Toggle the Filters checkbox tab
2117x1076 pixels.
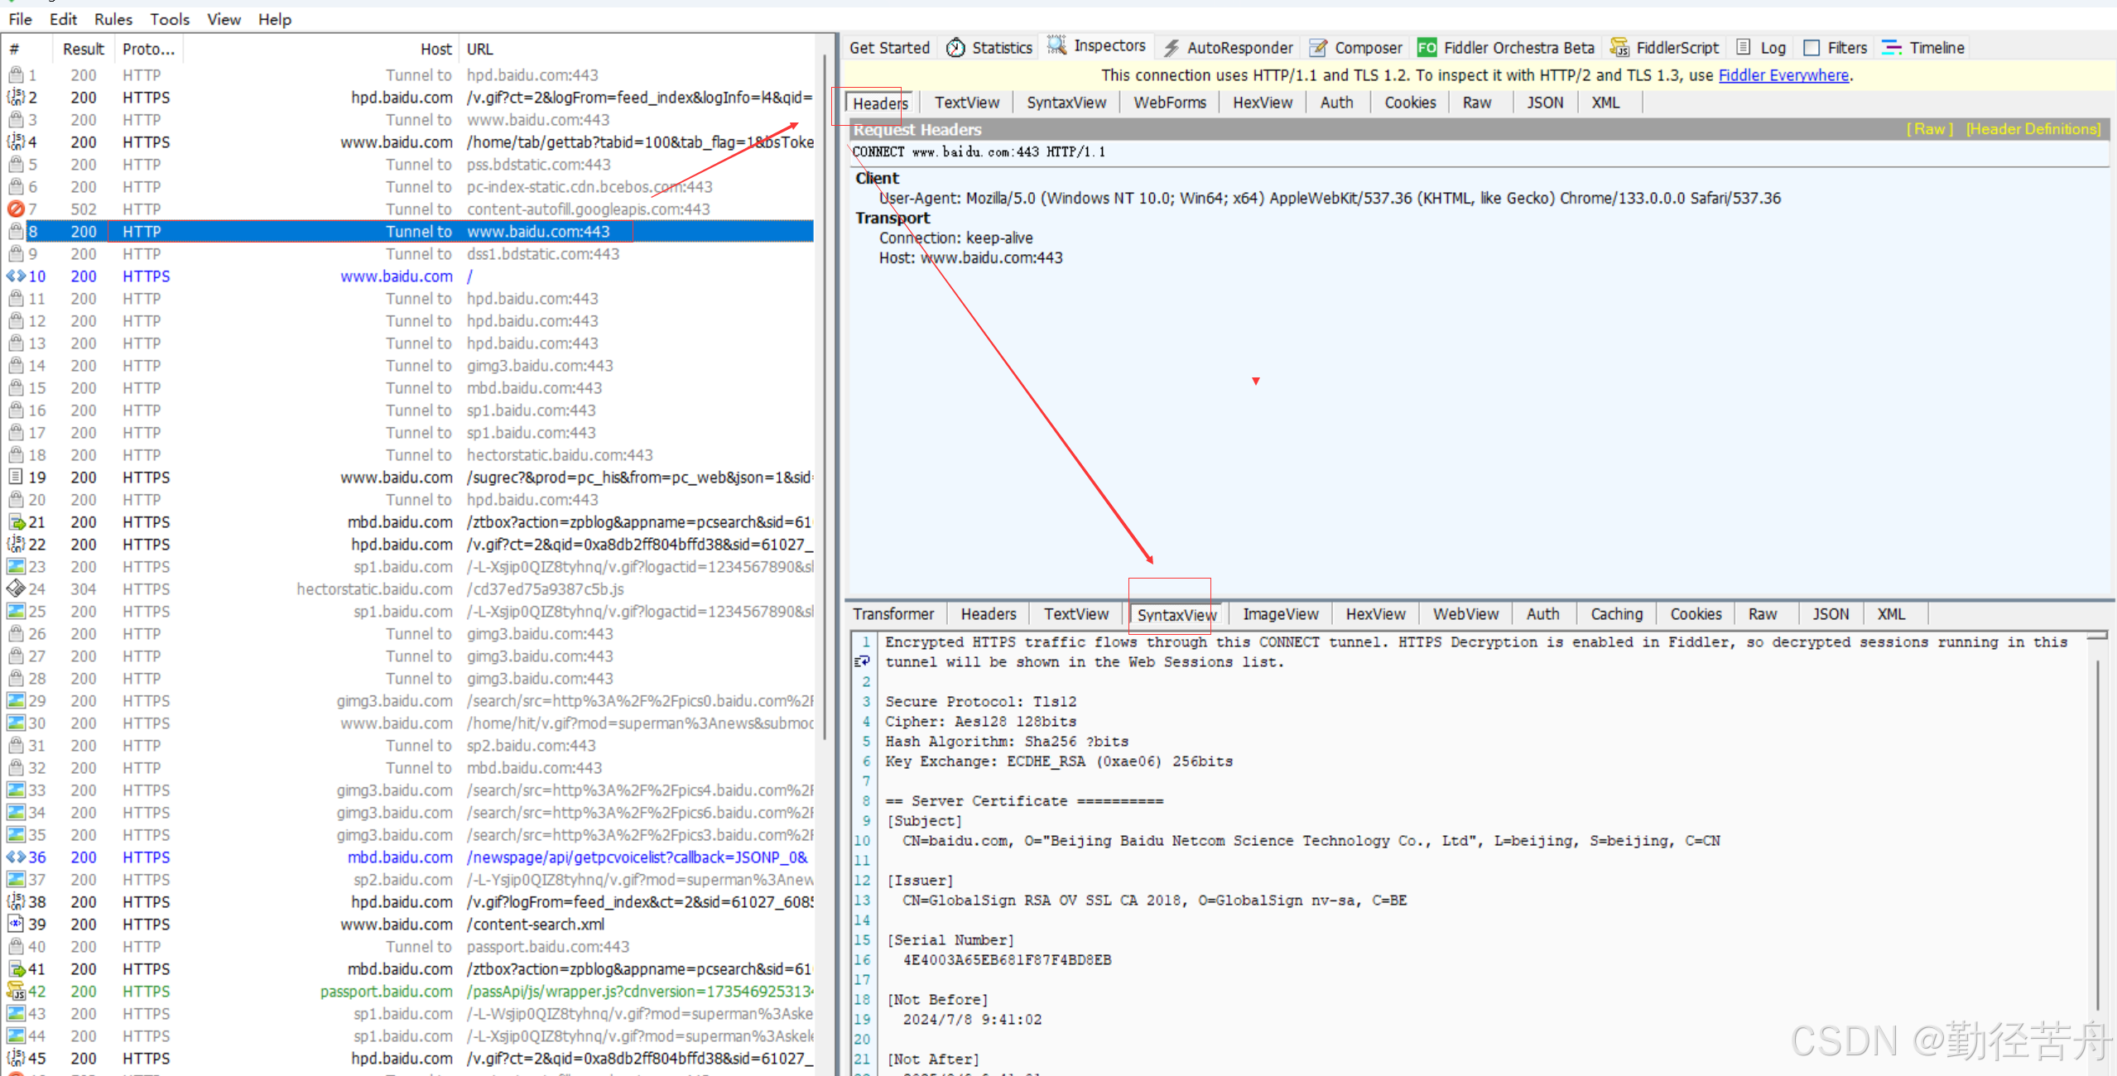[x=1811, y=48]
